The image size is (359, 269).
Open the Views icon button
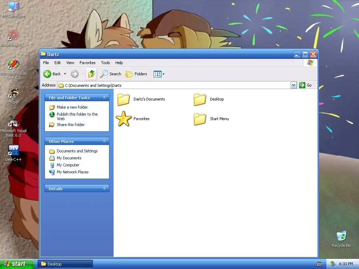[157, 74]
